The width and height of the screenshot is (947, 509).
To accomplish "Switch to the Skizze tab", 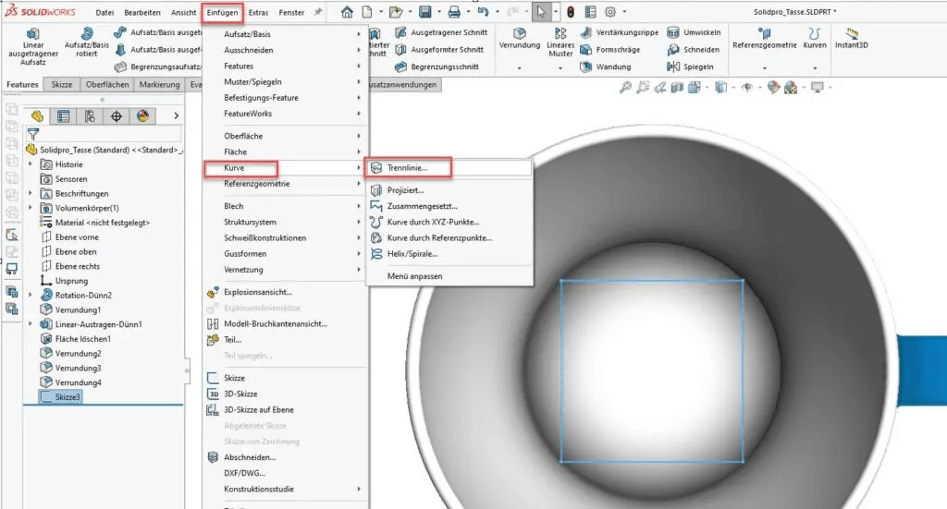I will click(x=62, y=85).
